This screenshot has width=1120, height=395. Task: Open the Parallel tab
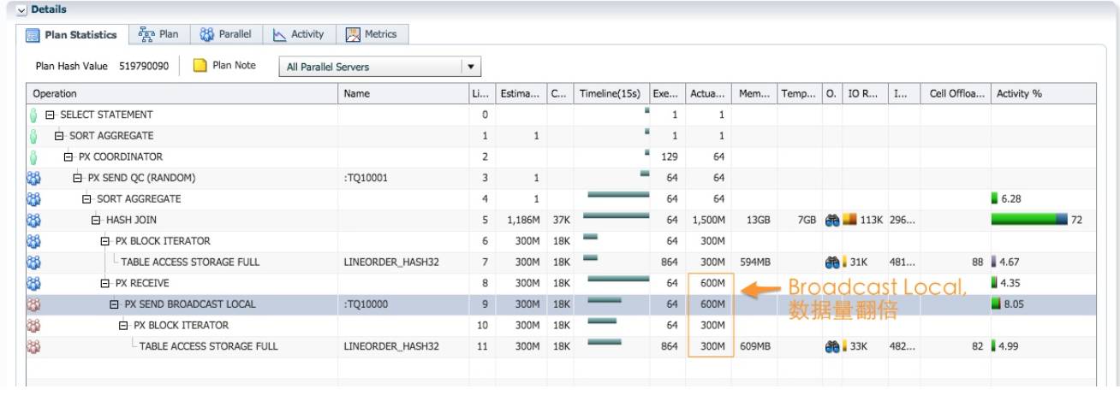pyautogui.click(x=225, y=34)
